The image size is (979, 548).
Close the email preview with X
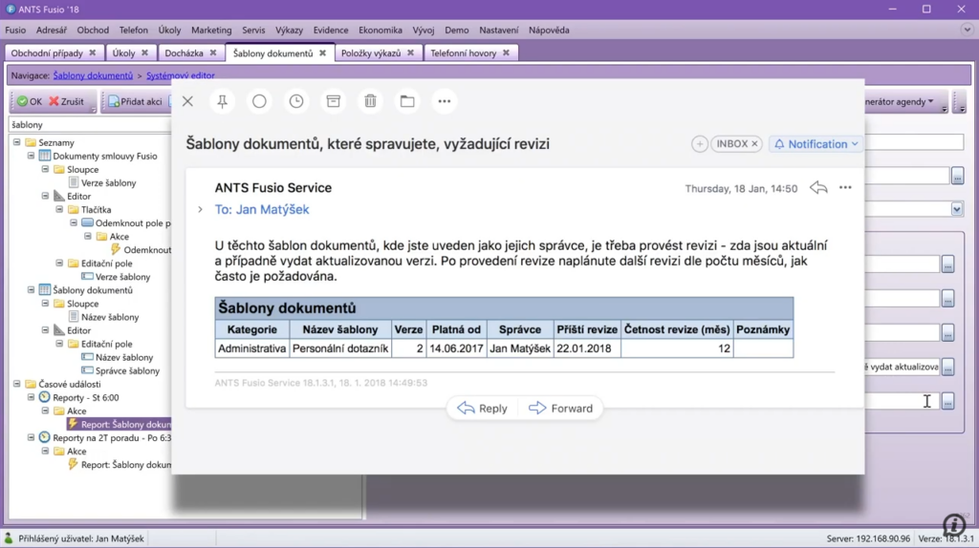click(x=187, y=101)
